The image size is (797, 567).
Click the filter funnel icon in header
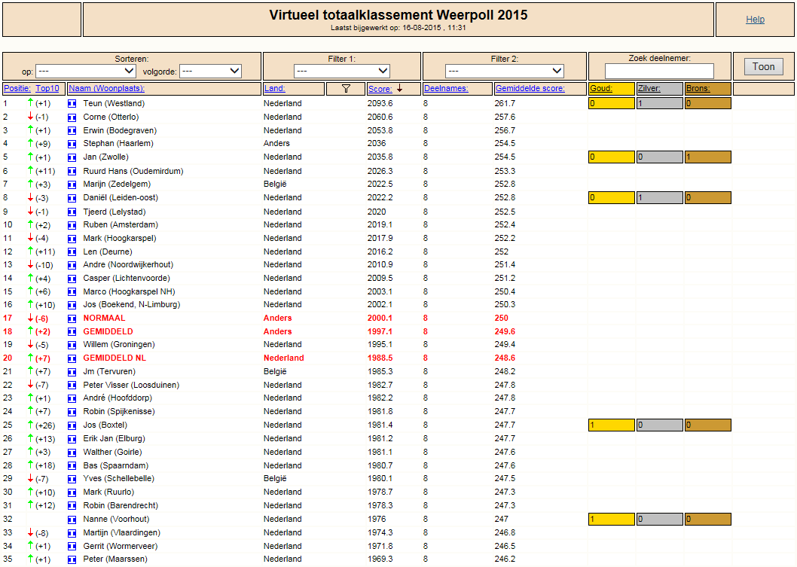pos(347,88)
